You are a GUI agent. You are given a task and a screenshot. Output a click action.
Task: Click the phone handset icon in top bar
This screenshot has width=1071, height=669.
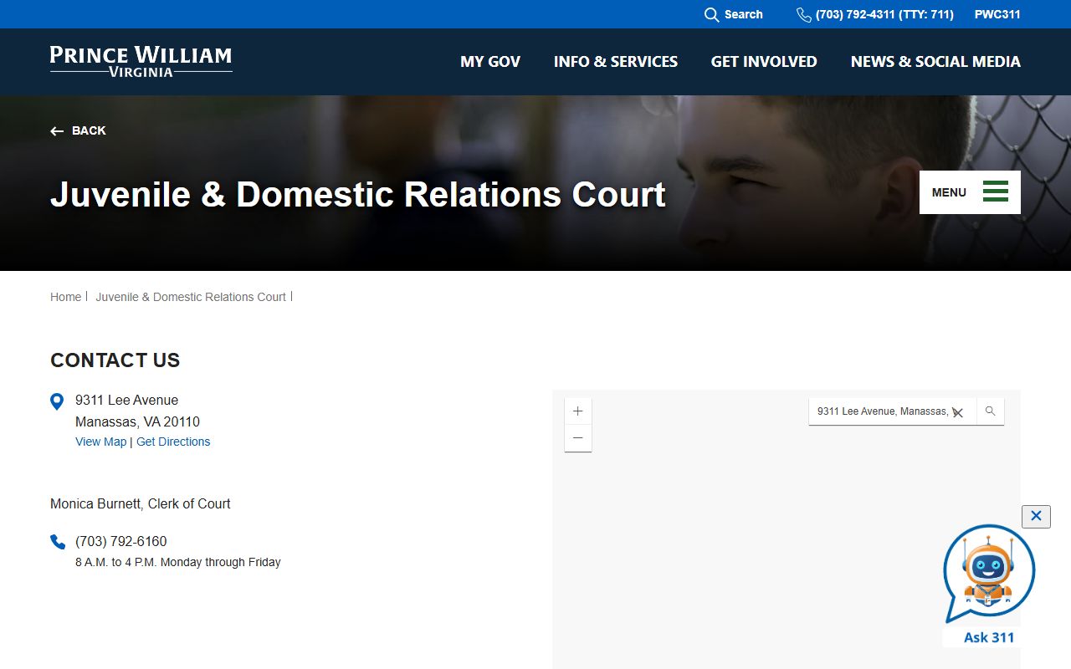click(x=803, y=14)
